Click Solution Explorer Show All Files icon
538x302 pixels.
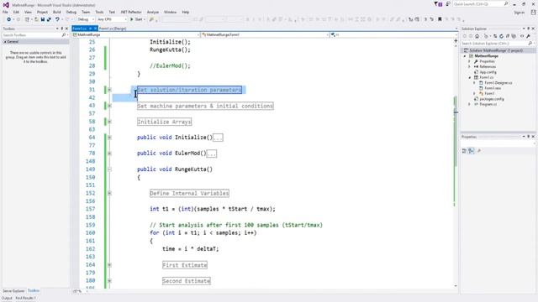click(514, 36)
